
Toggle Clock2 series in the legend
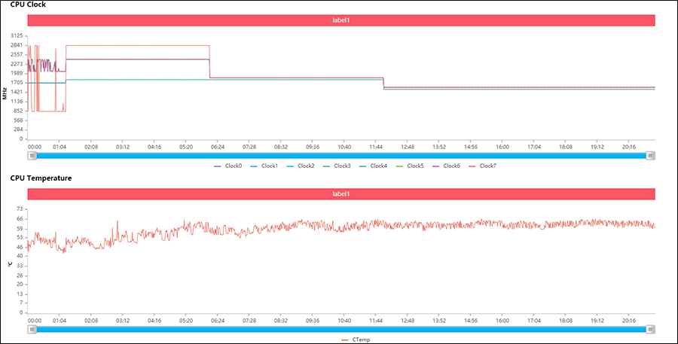click(301, 166)
